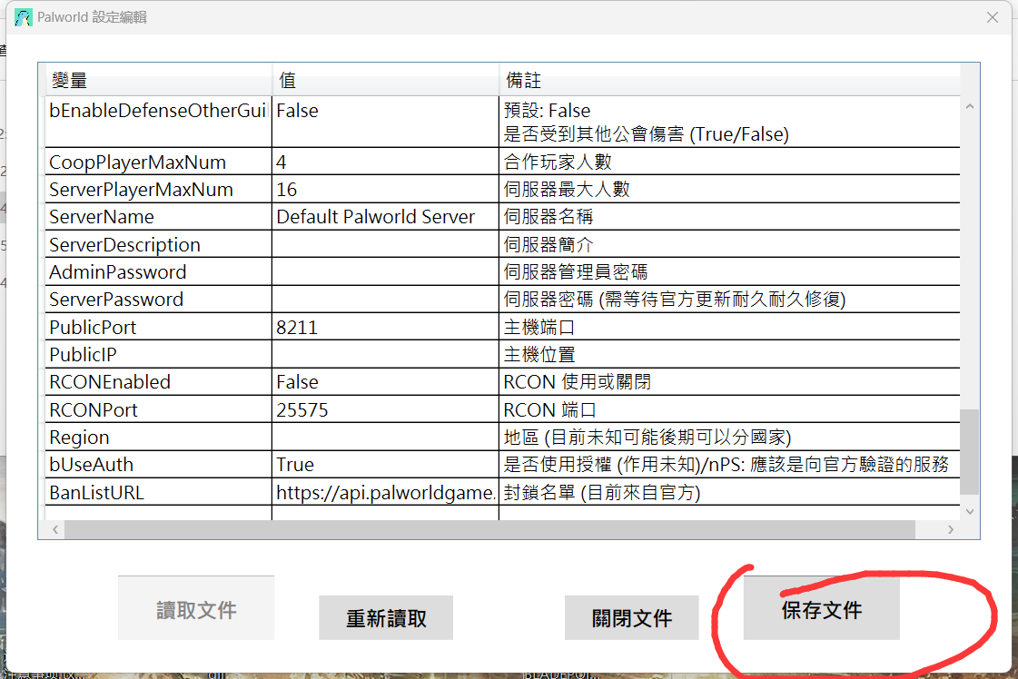The image size is (1018, 679).
Task: Close the Palworld 設定編輯 window
Action: 992,17
